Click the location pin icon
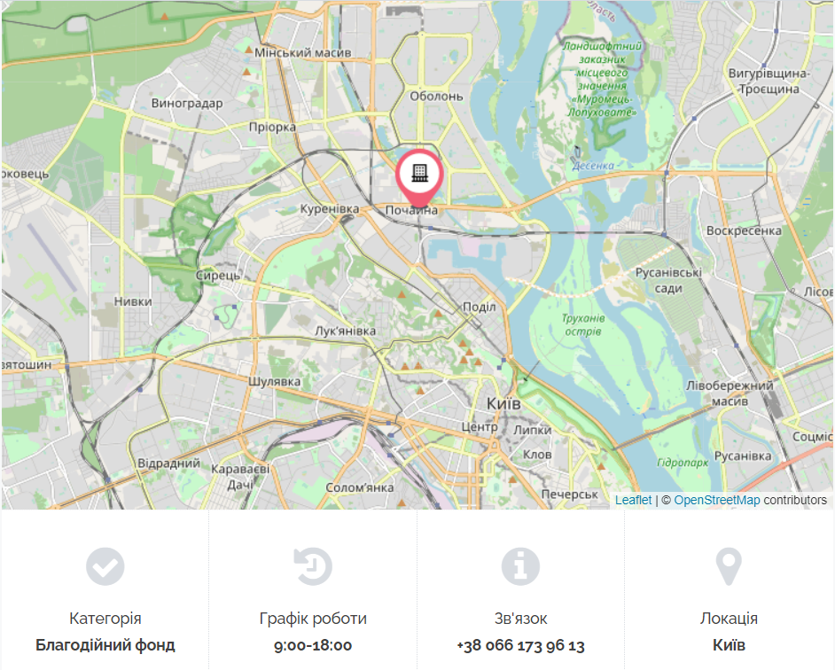The height and width of the screenshot is (670, 835). point(729,566)
